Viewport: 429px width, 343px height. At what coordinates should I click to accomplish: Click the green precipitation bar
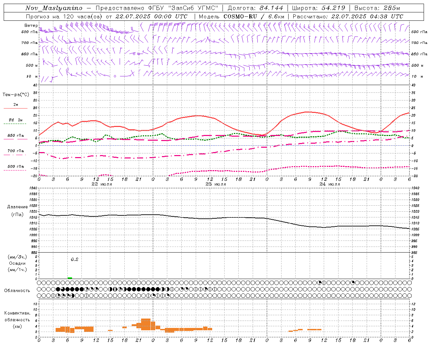[70, 278]
